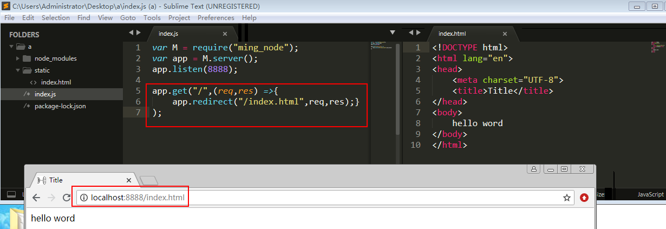Click the index.html file type icon

[33, 82]
